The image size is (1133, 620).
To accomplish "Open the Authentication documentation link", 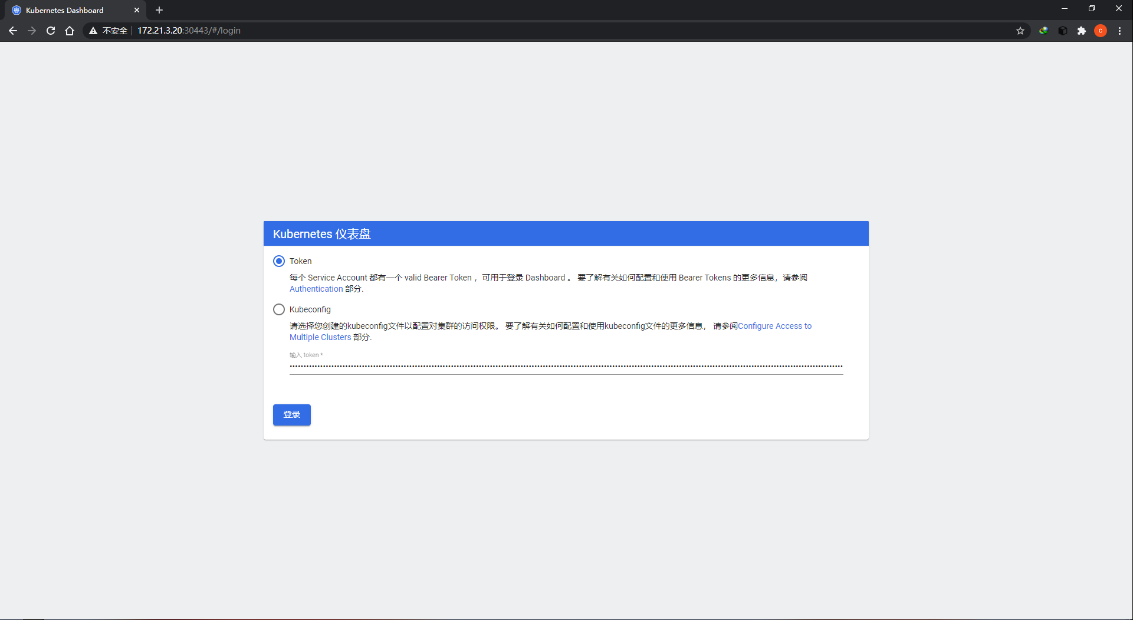I will click(316, 289).
